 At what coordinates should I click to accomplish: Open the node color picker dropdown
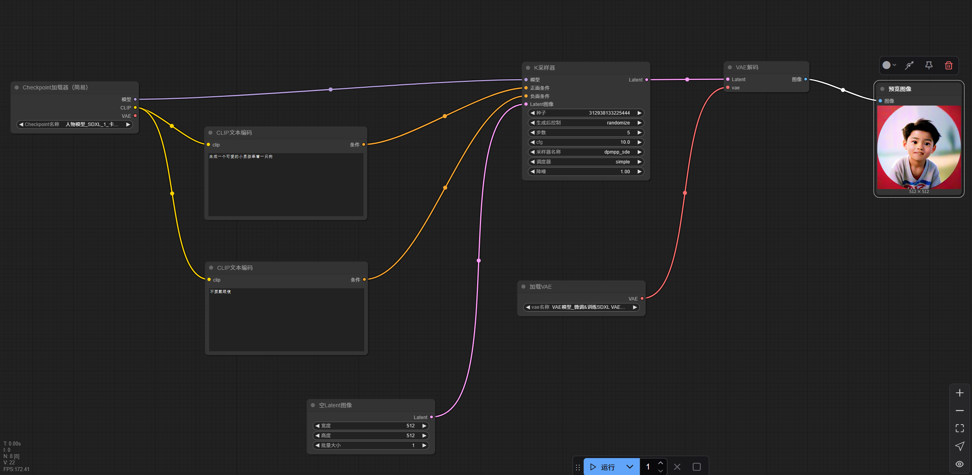pyautogui.click(x=889, y=65)
